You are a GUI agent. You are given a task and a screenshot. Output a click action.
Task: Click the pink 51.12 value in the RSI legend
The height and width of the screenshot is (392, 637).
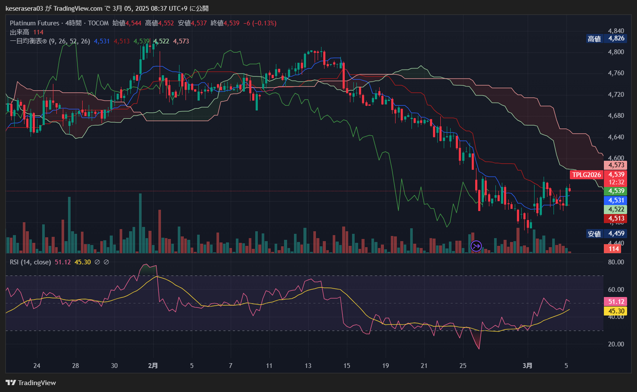pyautogui.click(x=63, y=262)
